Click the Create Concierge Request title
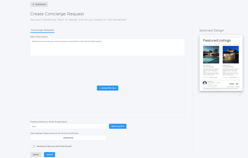Image resolution: width=248 pixels, height=158 pixels. pyautogui.click(x=57, y=14)
